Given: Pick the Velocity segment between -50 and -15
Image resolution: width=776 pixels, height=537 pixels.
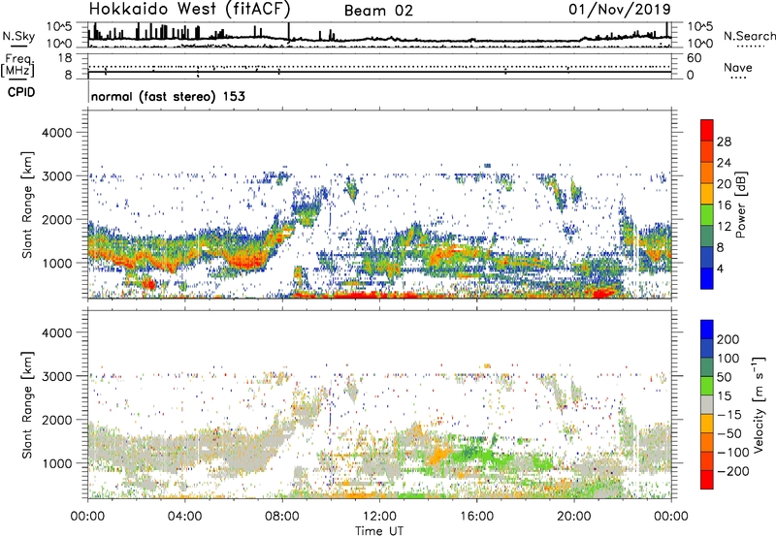Looking at the screenshot, I should (x=707, y=424).
